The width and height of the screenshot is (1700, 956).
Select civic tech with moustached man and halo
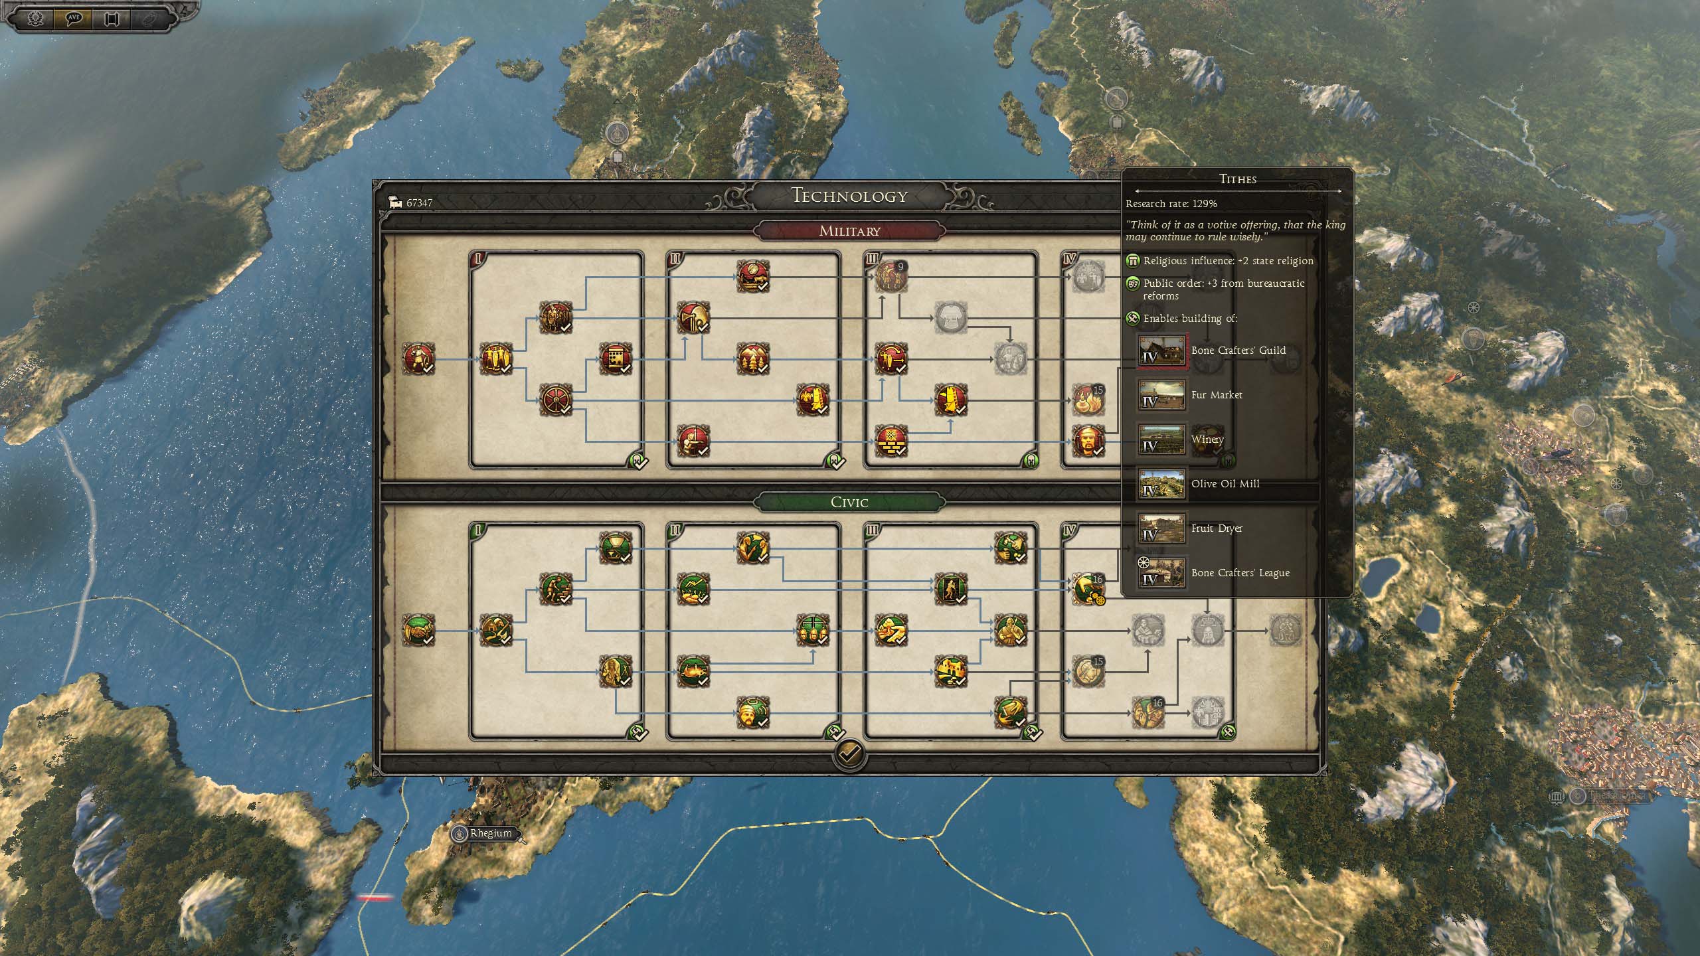(753, 713)
